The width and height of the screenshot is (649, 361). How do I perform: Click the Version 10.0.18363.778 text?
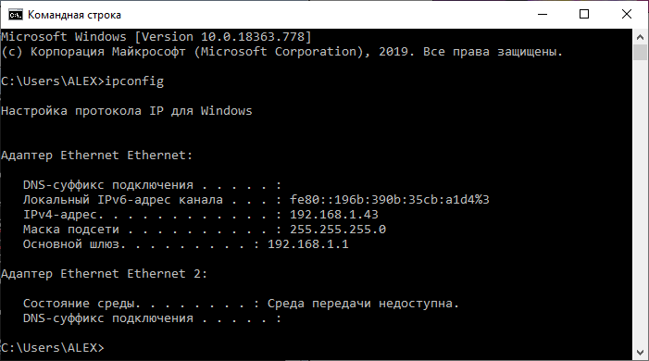tap(223, 37)
